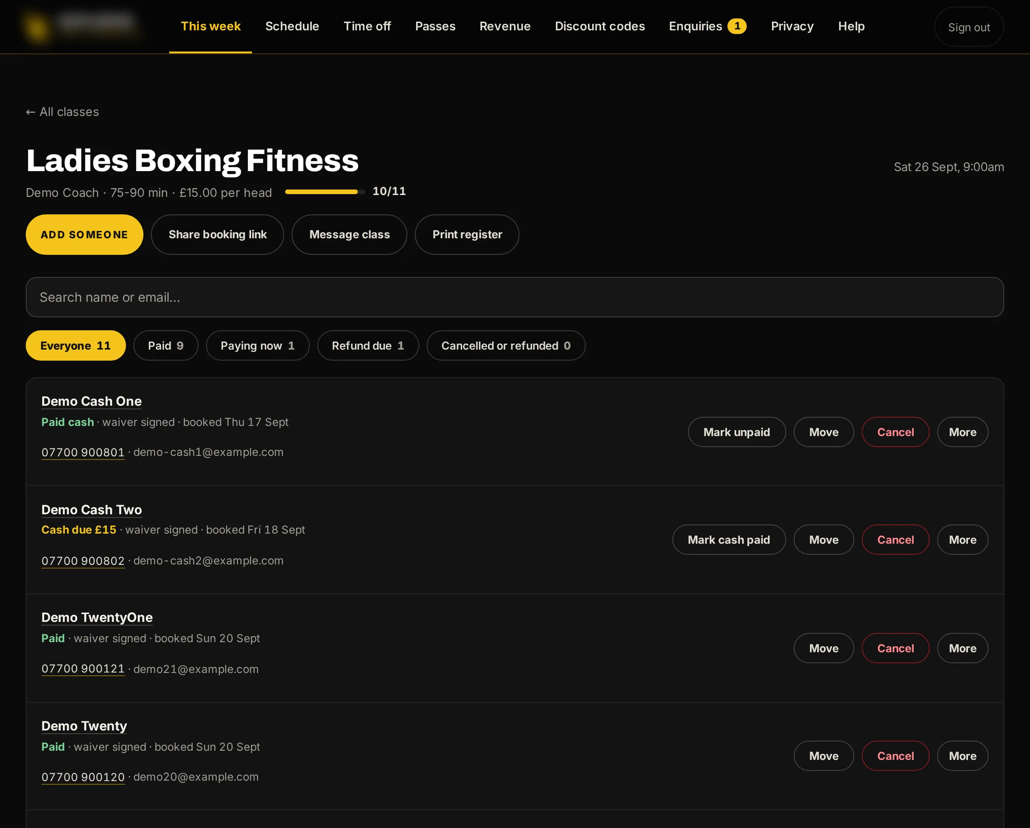1030x828 pixels.
Task: Call 07700 900801 phone link
Action: (x=83, y=452)
